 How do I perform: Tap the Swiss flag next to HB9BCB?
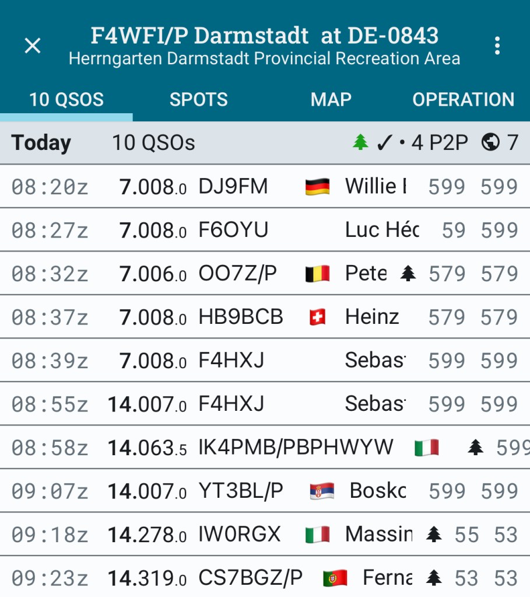[x=317, y=317]
